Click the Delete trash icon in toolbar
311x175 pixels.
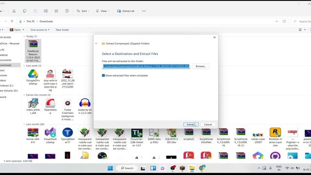pos(67,11)
